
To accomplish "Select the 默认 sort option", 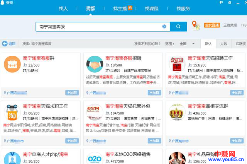I will 208,44.
